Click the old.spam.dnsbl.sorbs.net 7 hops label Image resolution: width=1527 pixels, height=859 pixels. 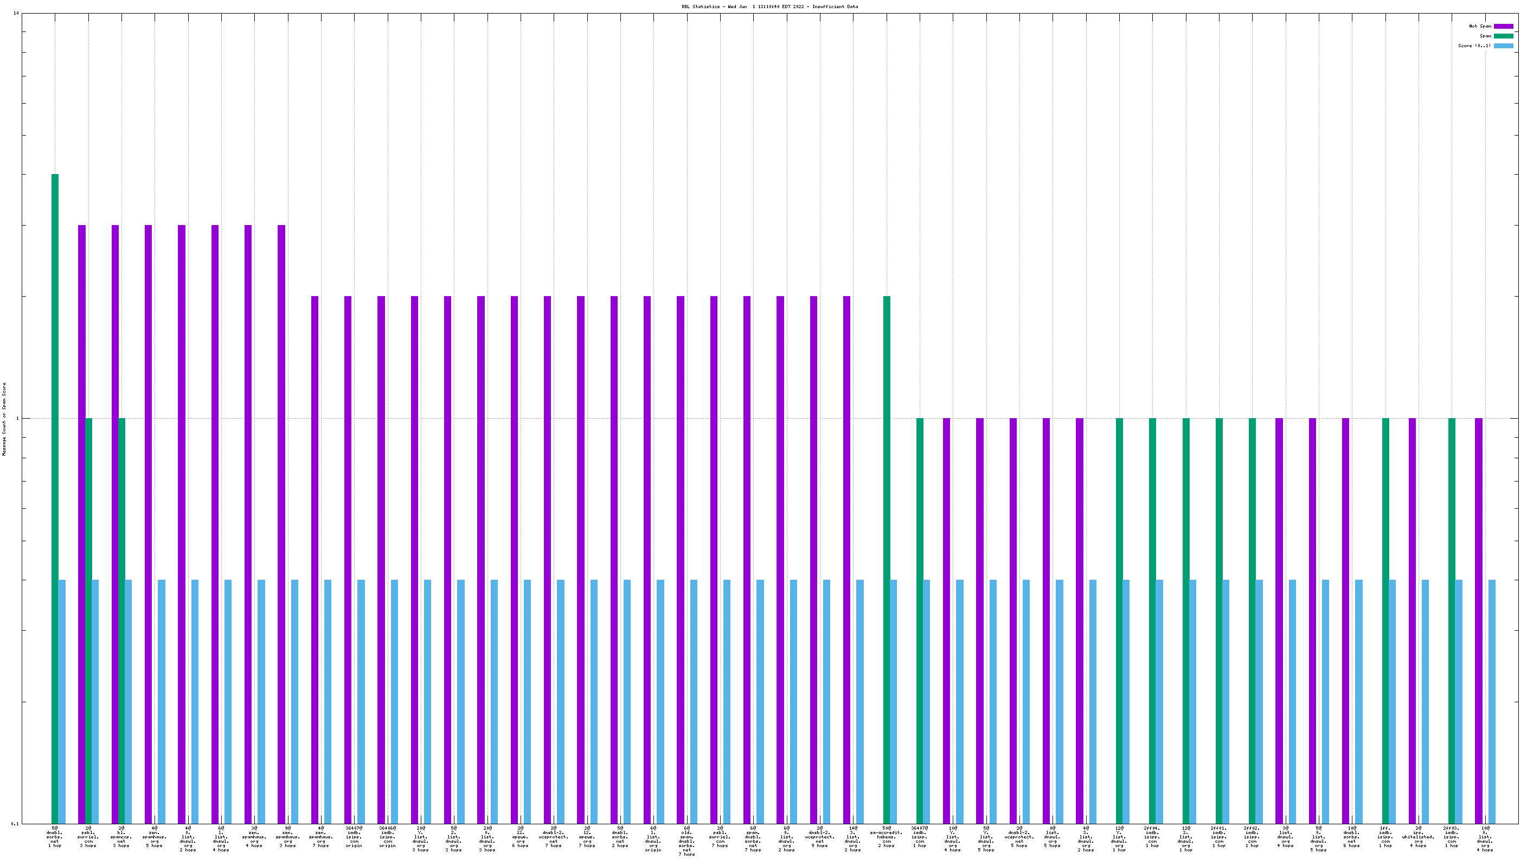686,841
